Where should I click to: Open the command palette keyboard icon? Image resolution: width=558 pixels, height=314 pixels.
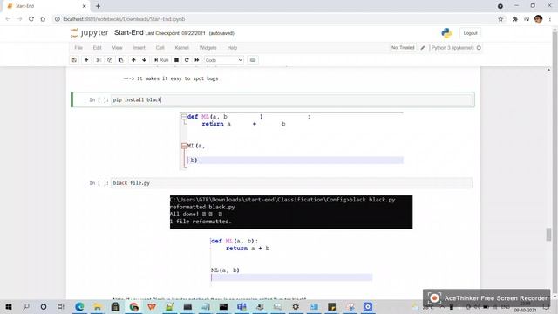[x=253, y=60]
